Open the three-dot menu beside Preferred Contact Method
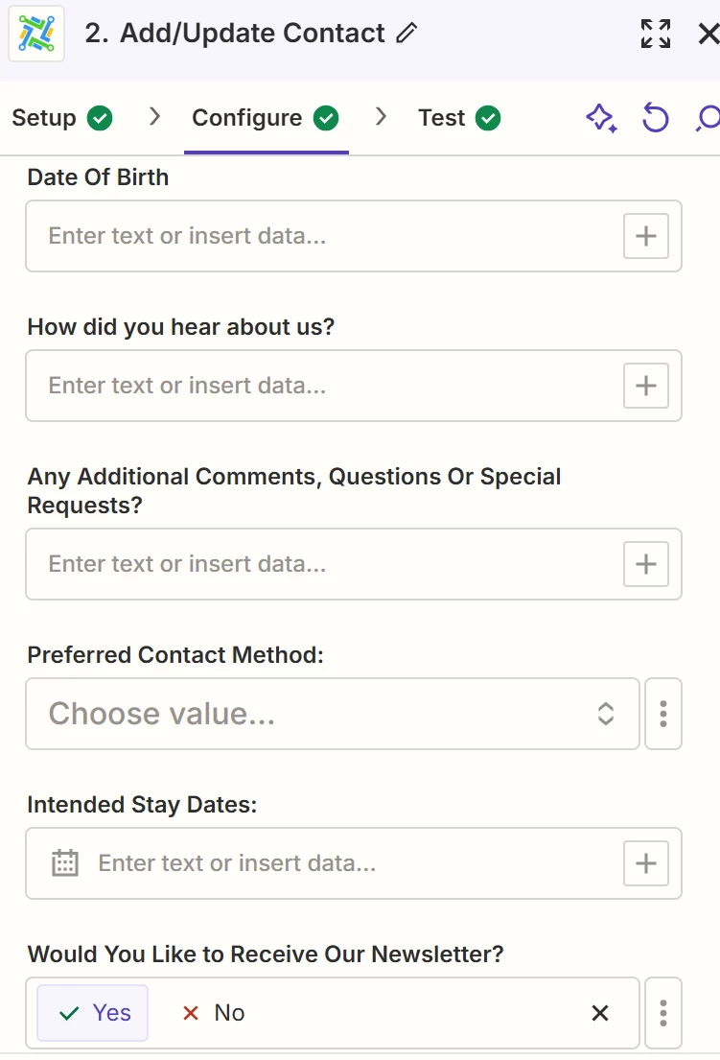This screenshot has width=720, height=1060. (663, 714)
